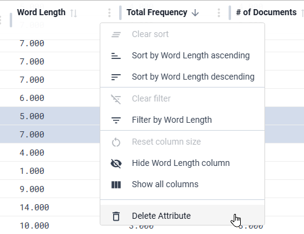The width and height of the screenshot is (304, 234).
Task: Toggle sort arrows on Word Length header
Action: click(x=74, y=13)
